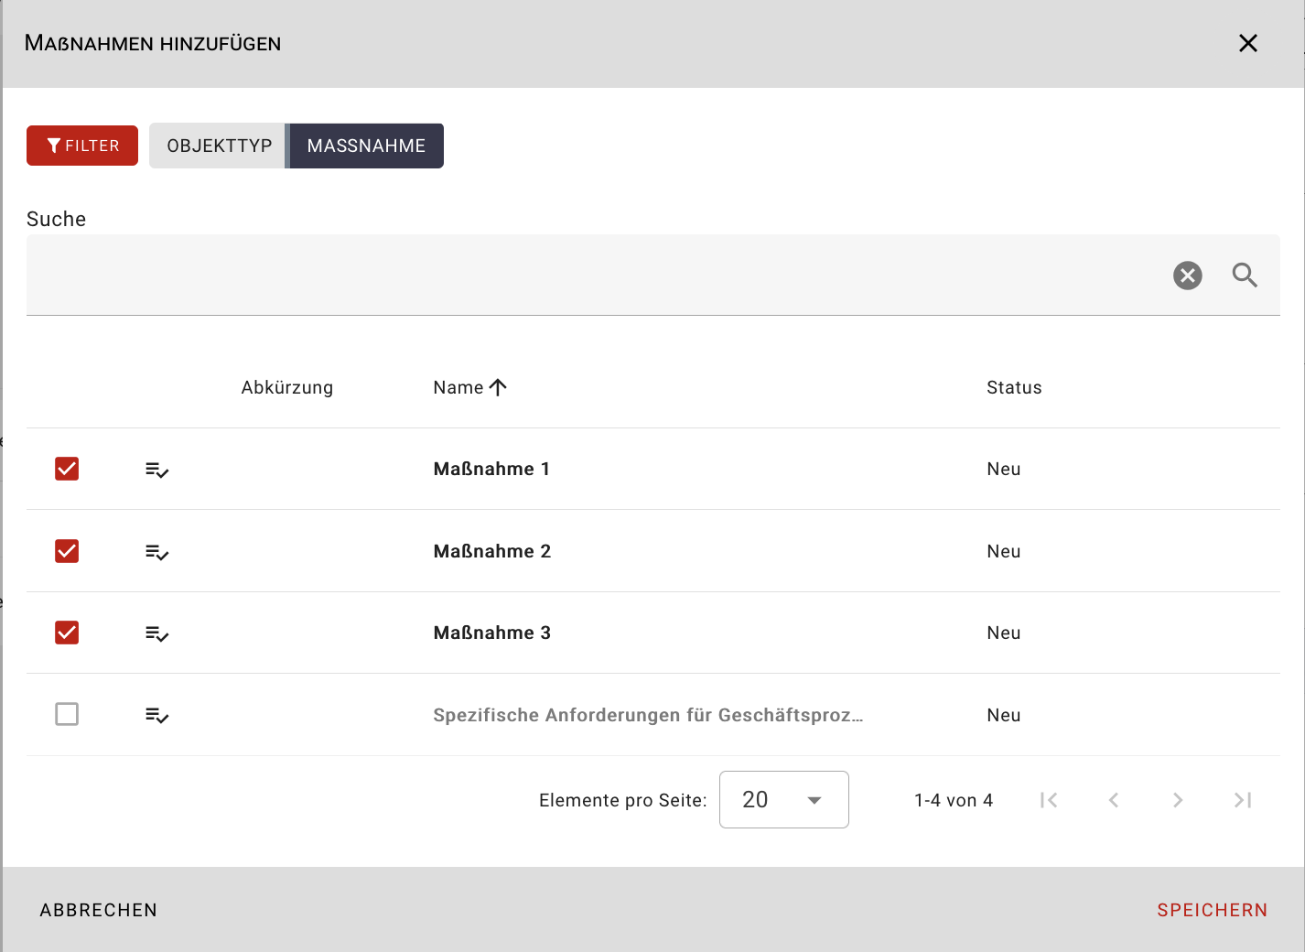This screenshot has height=952, width=1305.
Task: Switch to the Objekttyp tab
Action: (219, 146)
